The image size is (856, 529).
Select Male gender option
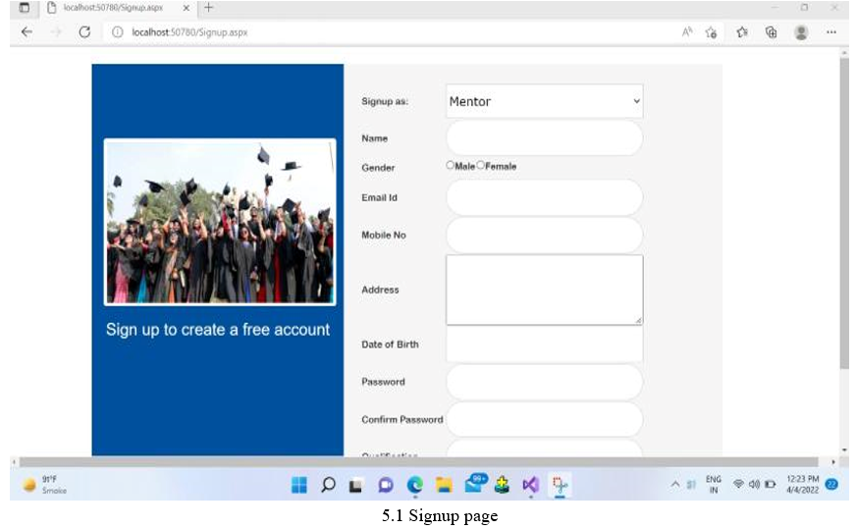pyautogui.click(x=451, y=166)
